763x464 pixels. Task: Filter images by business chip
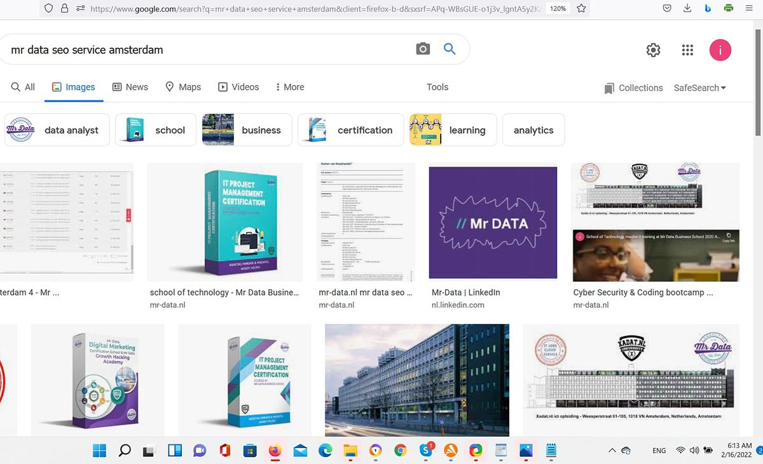pyautogui.click(x=247, y=130)
